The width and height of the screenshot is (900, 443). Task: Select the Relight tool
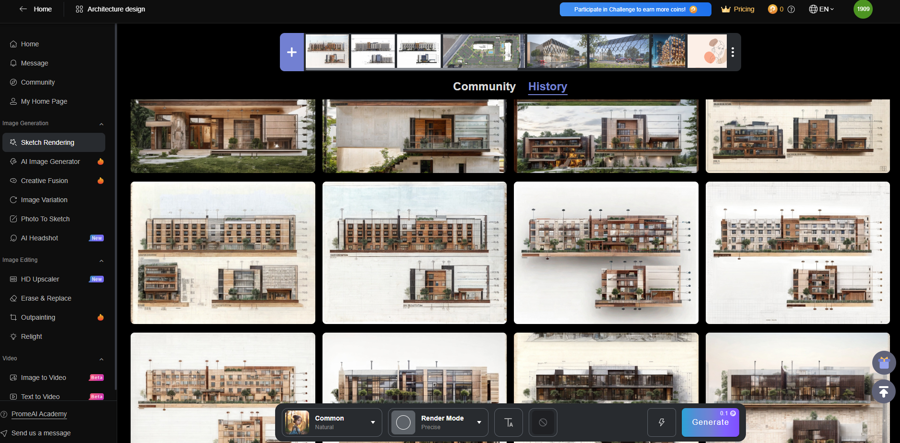point(32,336)
